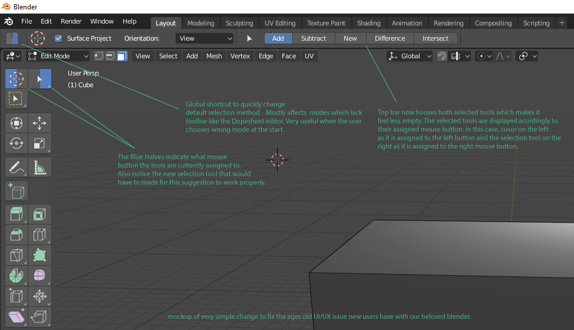Image resolution: width=574 pixels, height=330 pixels.
Task: Enable vertex select mode
Action: (x=99, y=56)
